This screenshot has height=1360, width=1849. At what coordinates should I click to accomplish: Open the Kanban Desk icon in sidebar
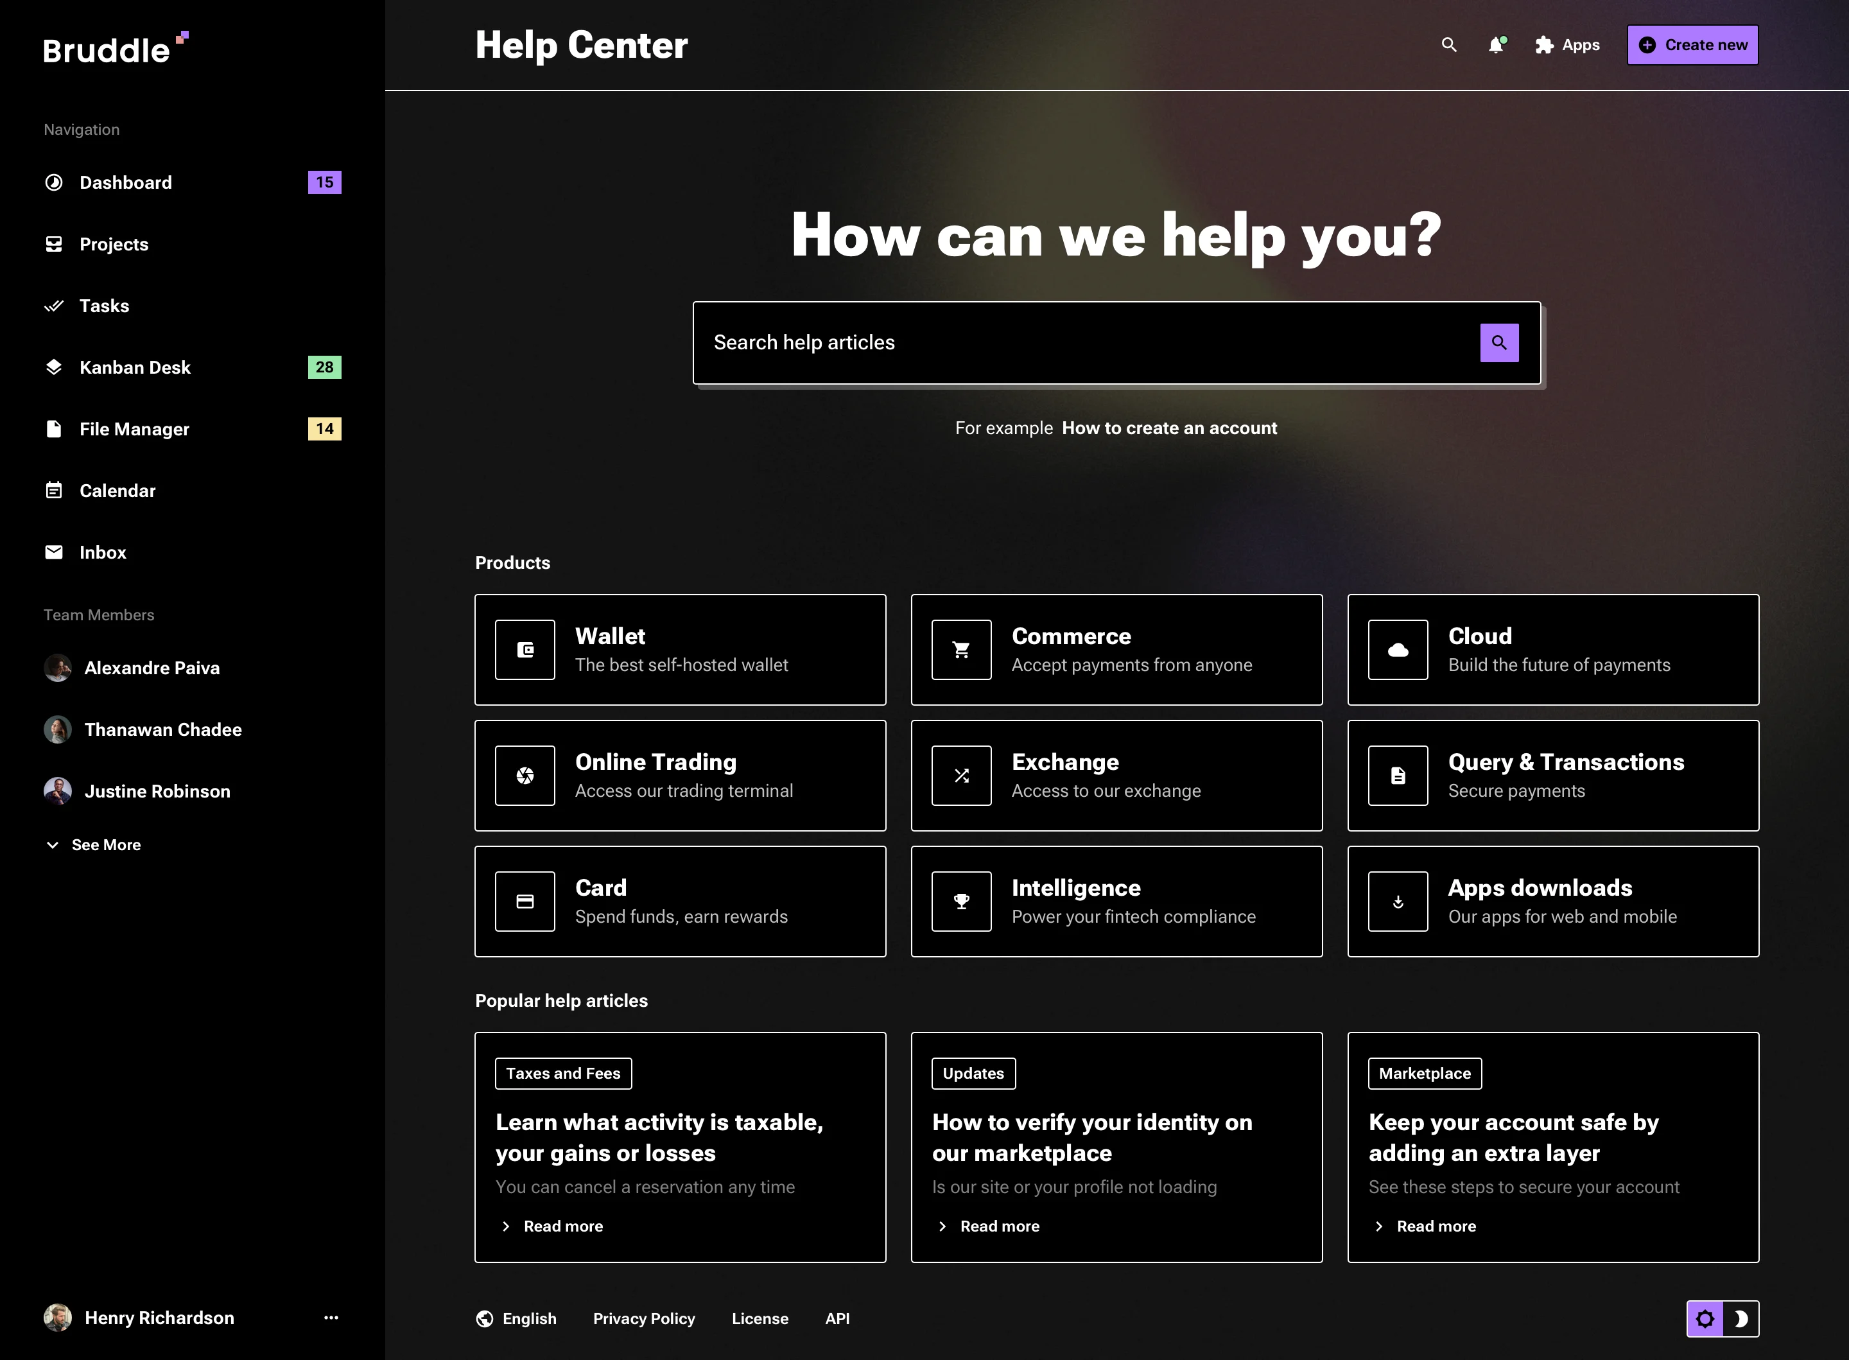[x=53, y=367]
